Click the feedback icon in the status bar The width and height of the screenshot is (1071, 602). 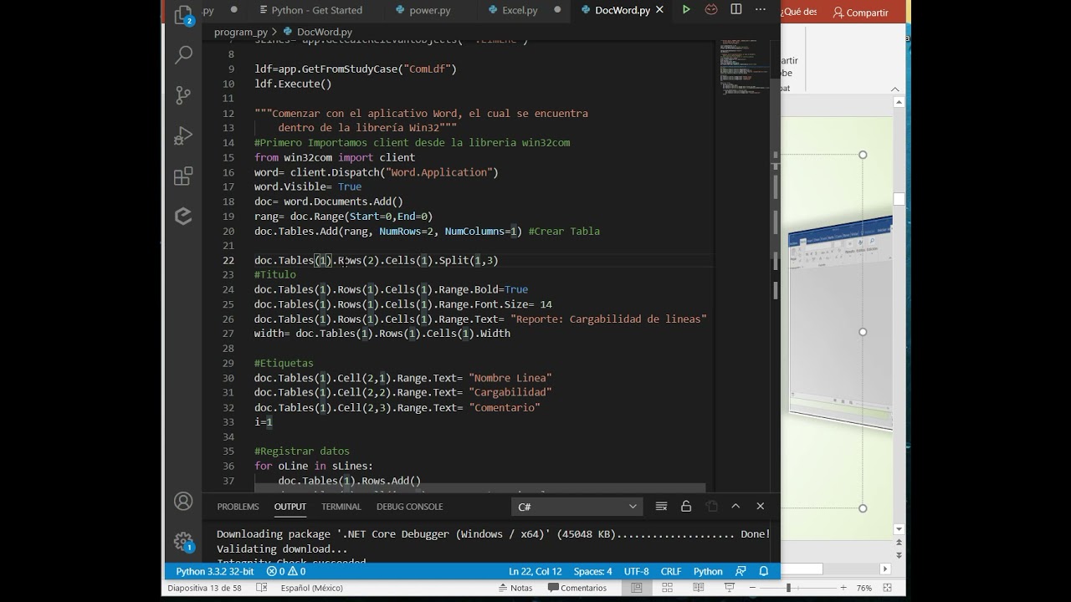pyautogui.click(x=740, y=572)
